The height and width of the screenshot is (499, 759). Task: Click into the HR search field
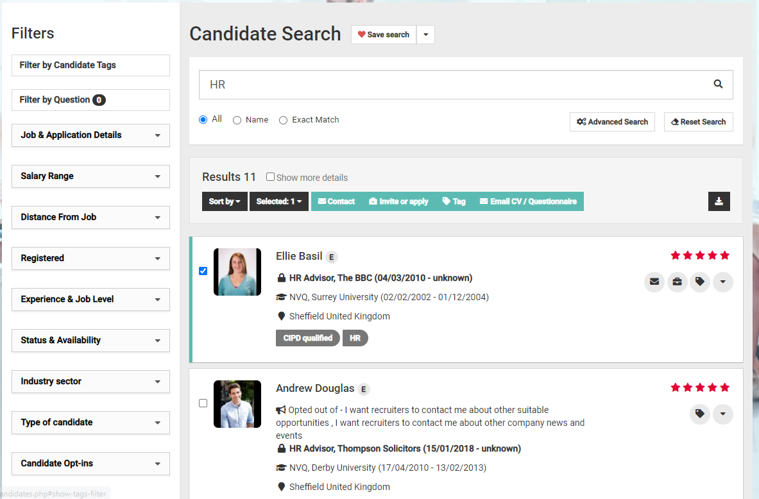tap(449, 85)
